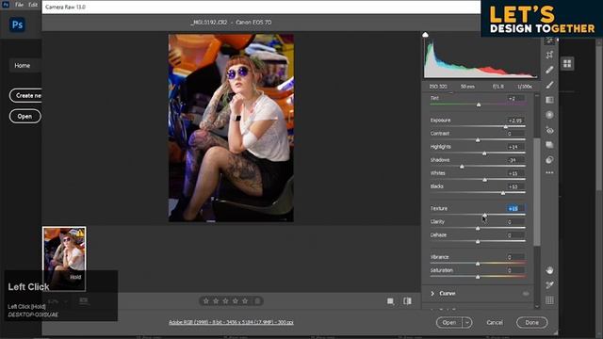Image resolution: width=603 pixels, height=339 pixels.
Task: Click the Clarity slider handle
Action: pos(478,228)
